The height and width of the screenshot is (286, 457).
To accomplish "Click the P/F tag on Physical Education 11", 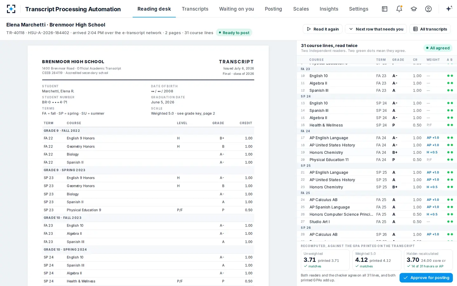I will pos(429,160).
